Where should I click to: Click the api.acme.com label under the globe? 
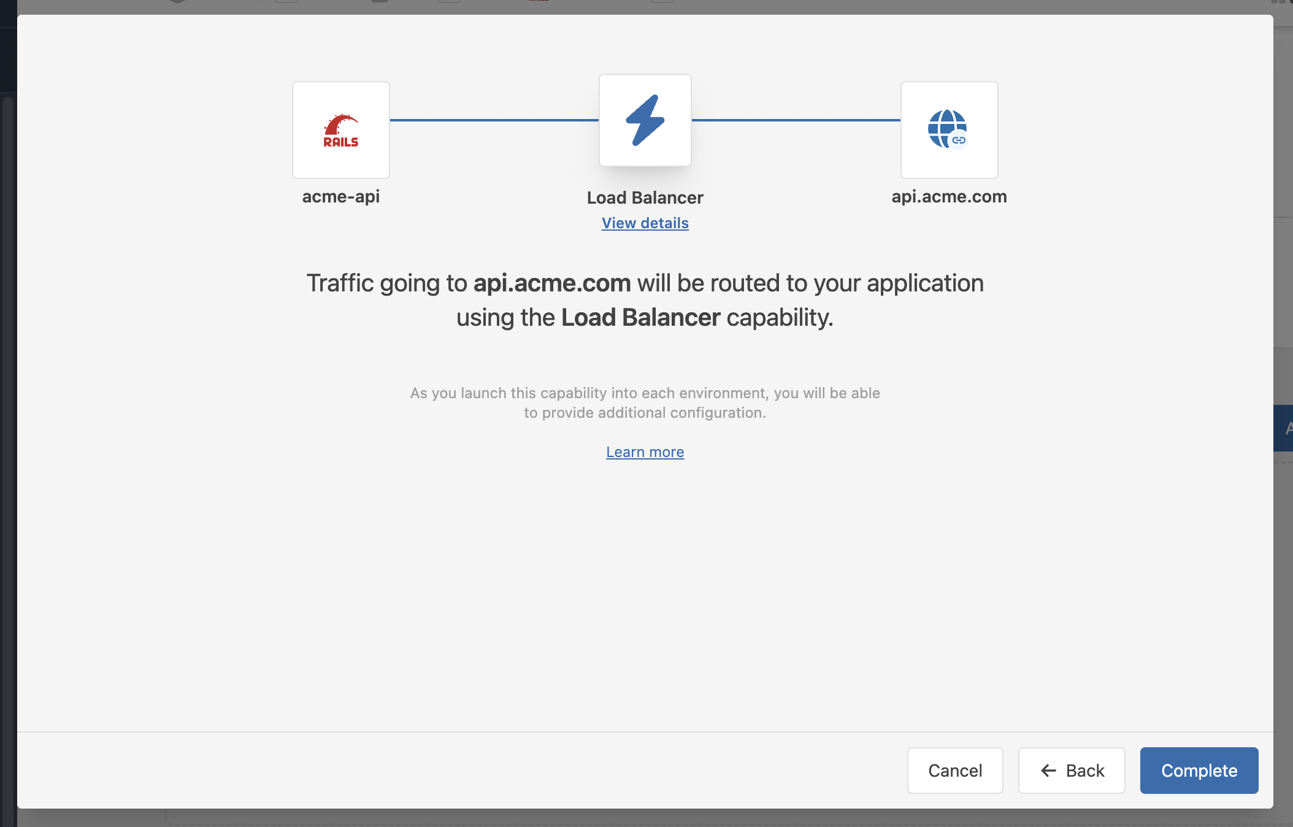coord(949,196)
